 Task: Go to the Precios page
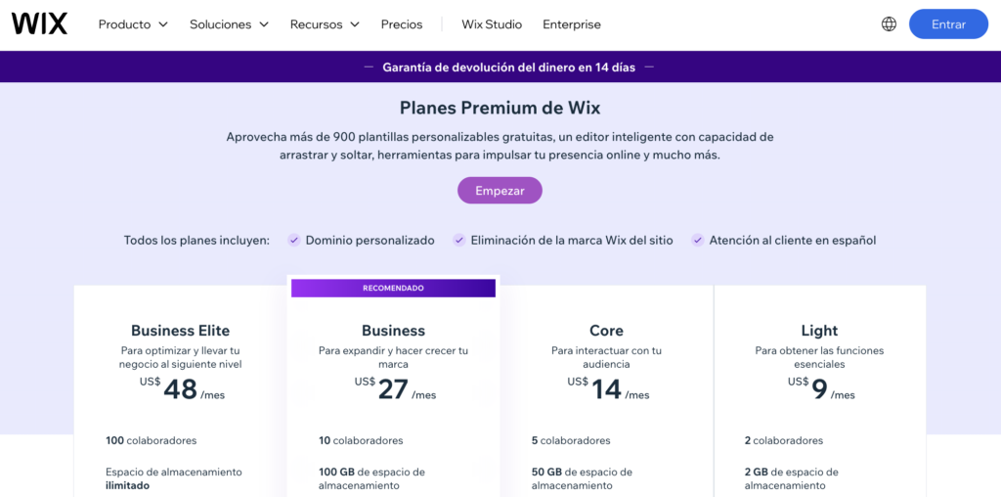click(x=402, y=24)
